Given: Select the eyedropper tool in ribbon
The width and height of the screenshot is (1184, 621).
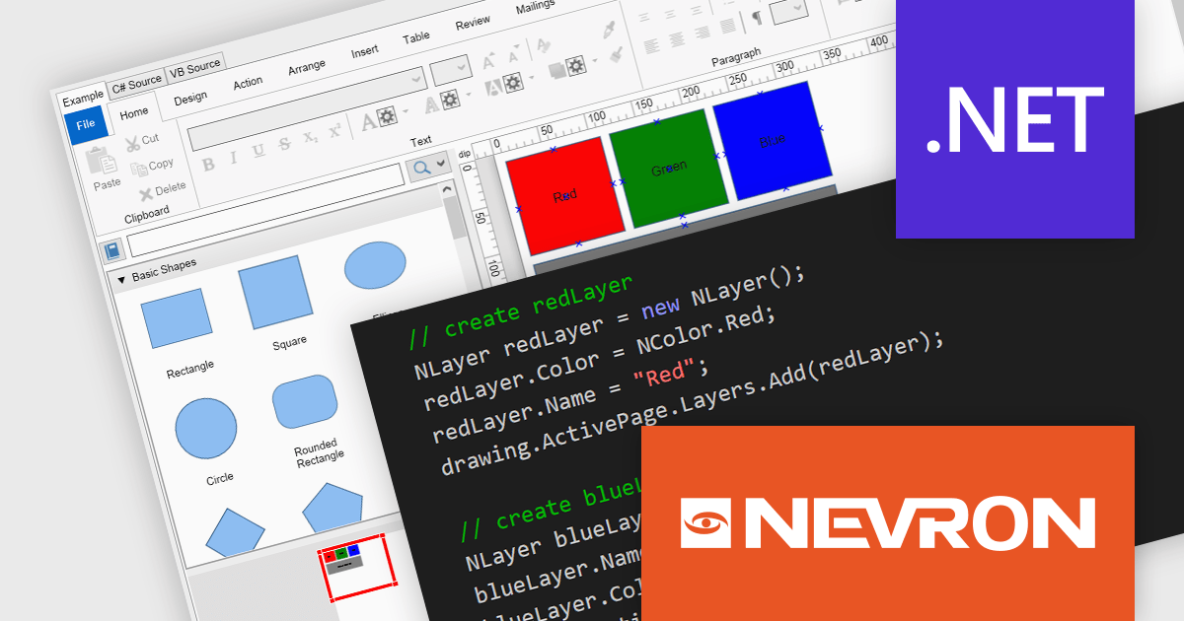Looking at the screenshot, I should point(609,29).
